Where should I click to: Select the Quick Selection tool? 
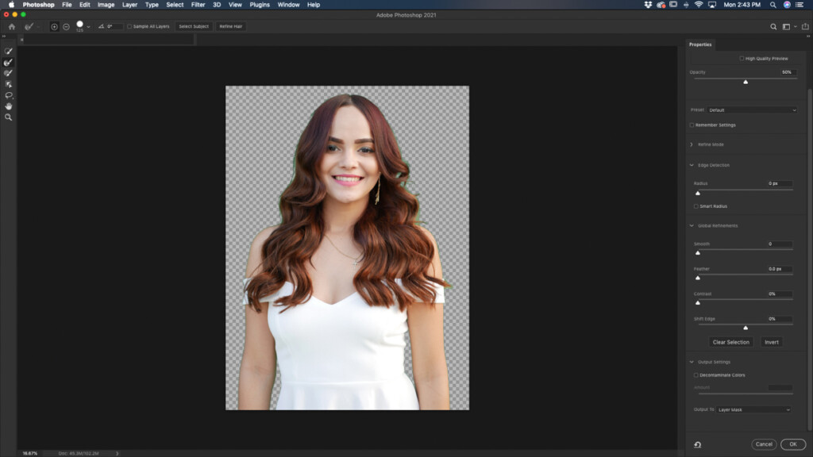pyautogui.click(x=8, y=52)
